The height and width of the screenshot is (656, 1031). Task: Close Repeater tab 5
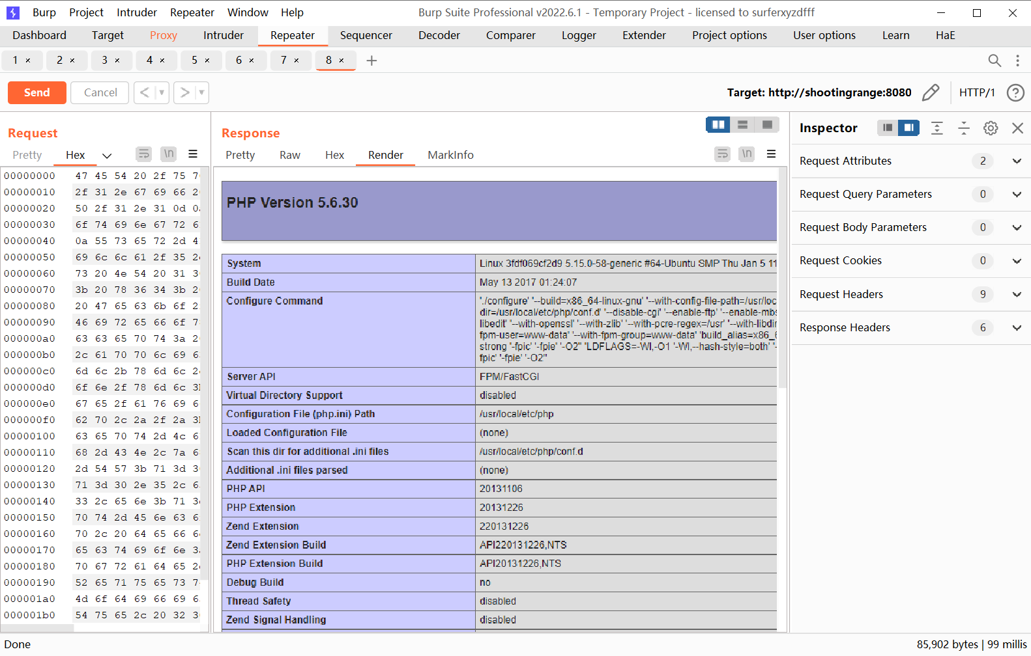207,61
